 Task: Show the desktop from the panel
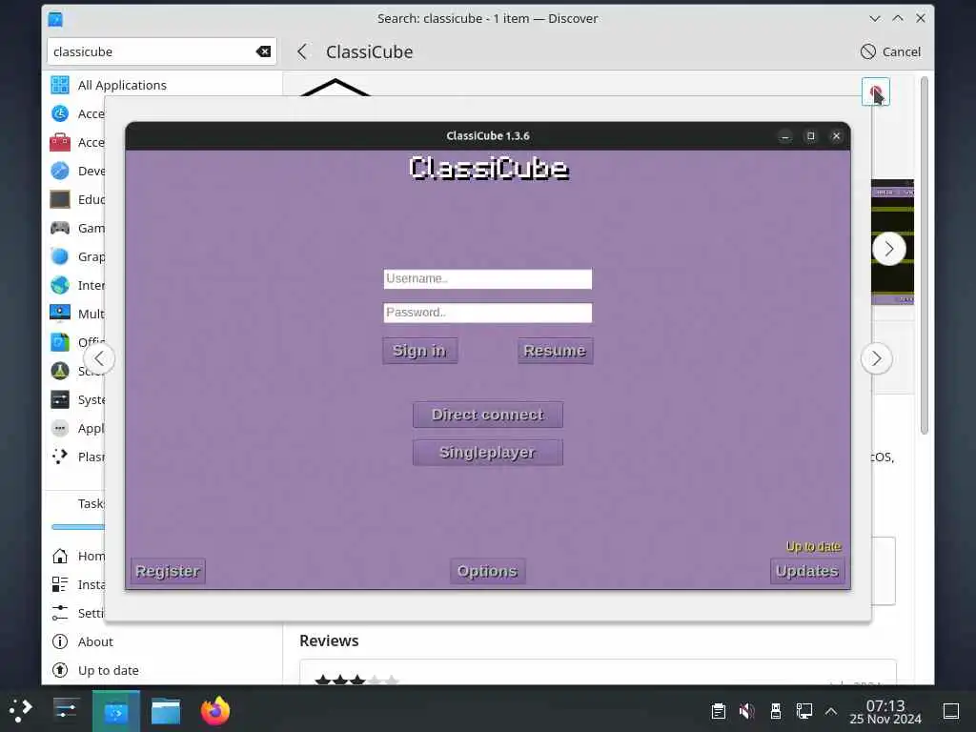(x=951, y=711)
